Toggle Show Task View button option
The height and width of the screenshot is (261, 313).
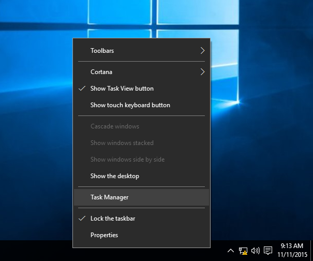click(x=122, y=89)
